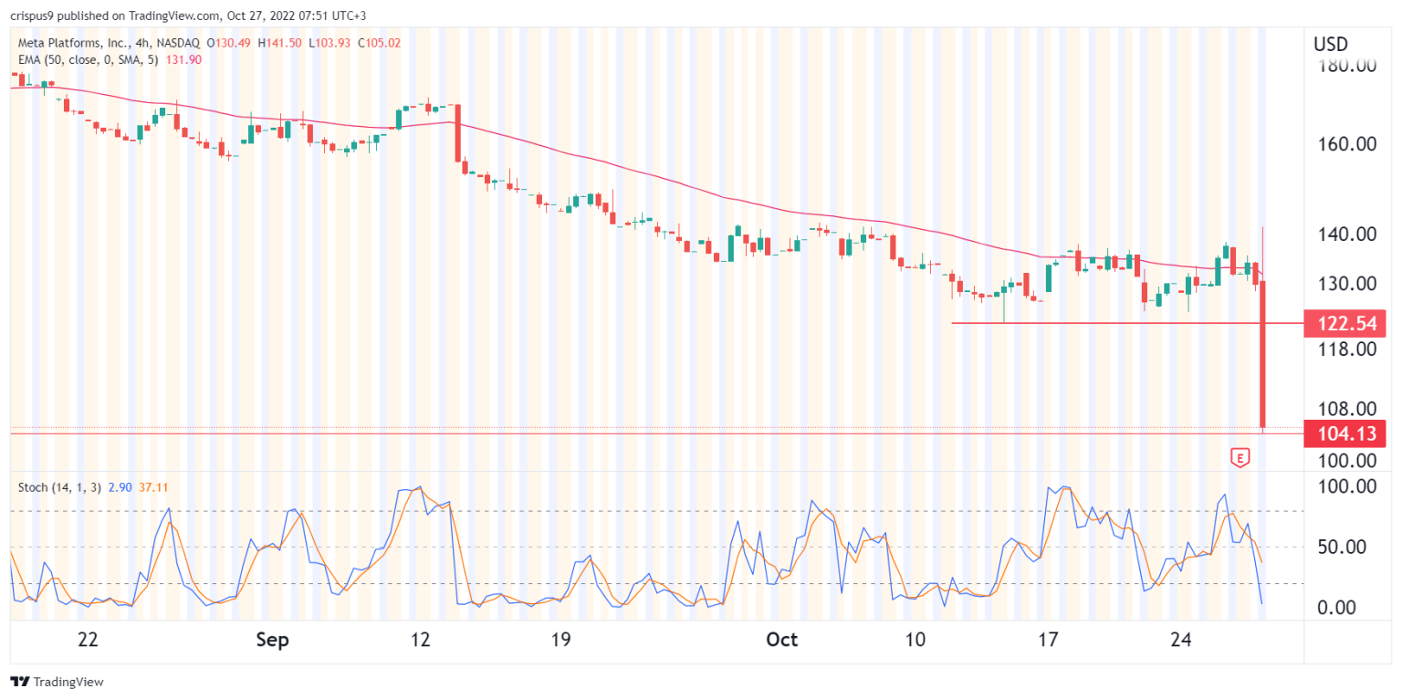Click the '12' date label on time axis

(x=421, y=640)
